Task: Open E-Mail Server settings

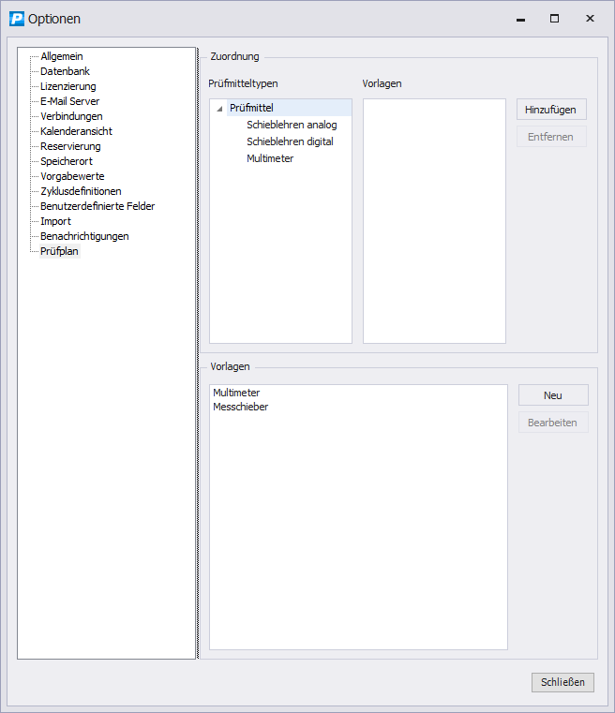Action: point(69,101)
